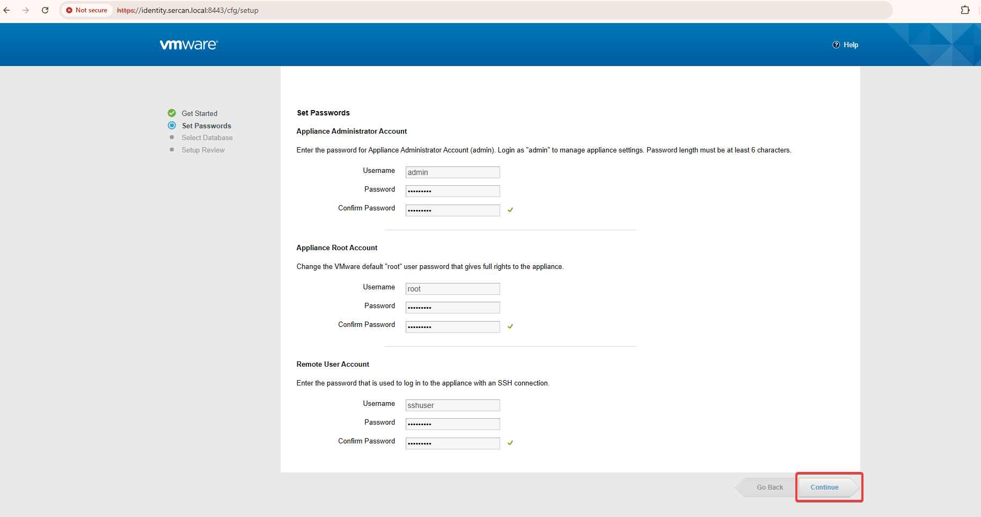981x517 pixels.
Task: Focus the sshuser Confirm Password field
Action: tap(452, 443)
